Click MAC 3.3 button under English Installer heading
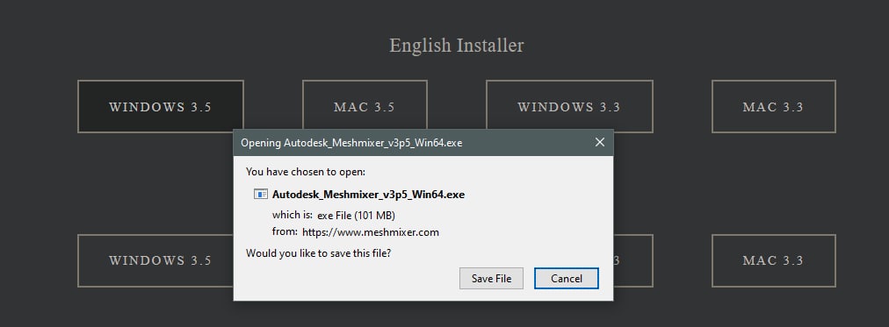Screen dimensions: 889x327 pos(773,106)
